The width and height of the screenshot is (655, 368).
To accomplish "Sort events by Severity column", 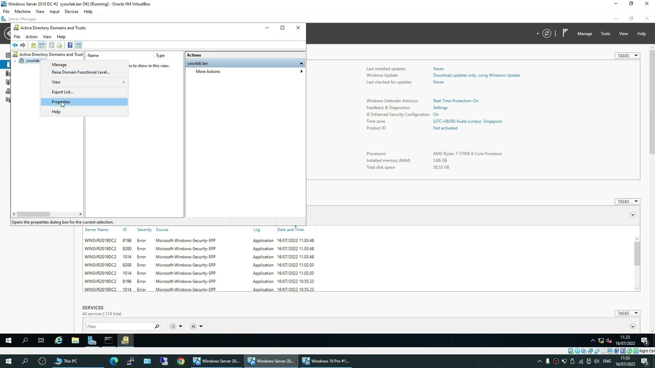I will 144,229.
